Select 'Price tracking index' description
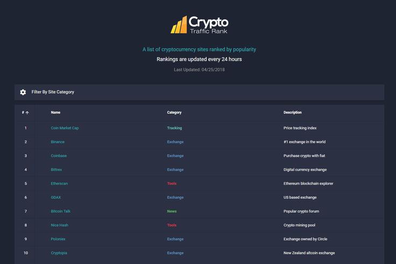Screen dimensions: 396x264 coord(300,128)
